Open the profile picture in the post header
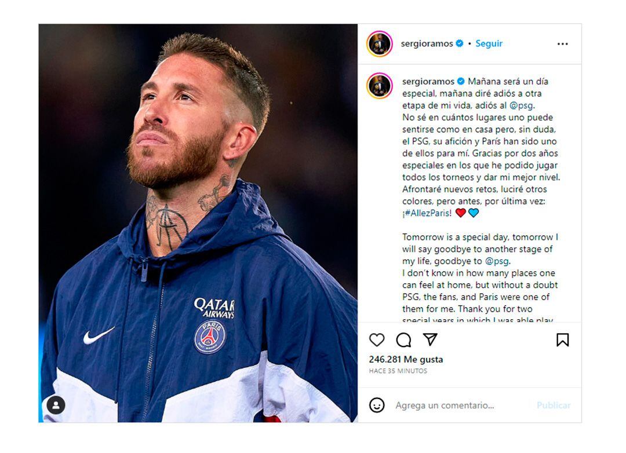This screenshot has width=626, height=453. click(x=380, y=44)
